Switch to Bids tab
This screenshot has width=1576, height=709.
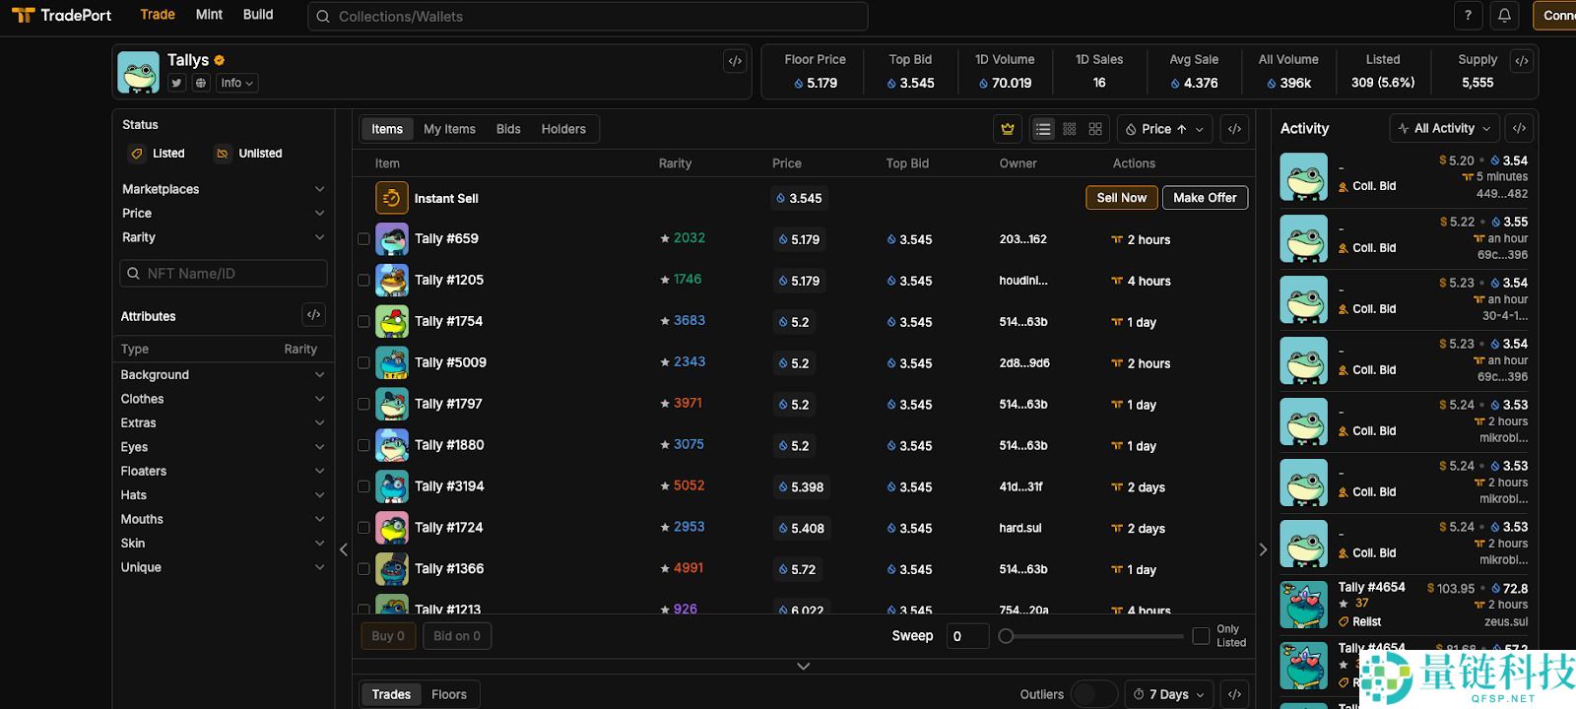coord(508,129)
